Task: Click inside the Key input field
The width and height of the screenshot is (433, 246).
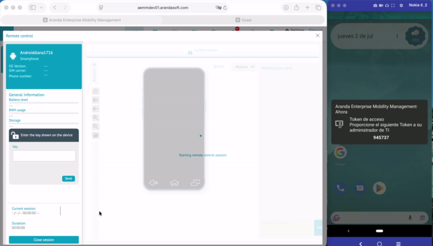Action: point(44,156)
